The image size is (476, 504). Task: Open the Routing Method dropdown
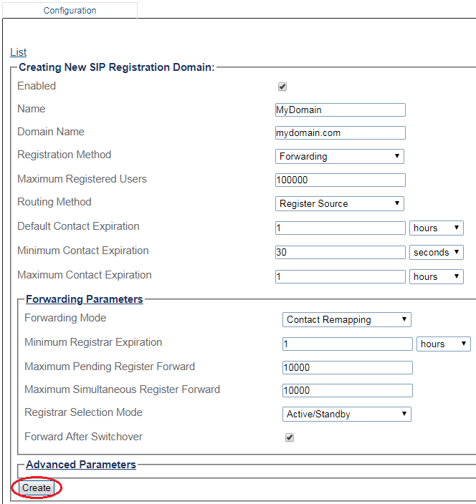(340, 203)
